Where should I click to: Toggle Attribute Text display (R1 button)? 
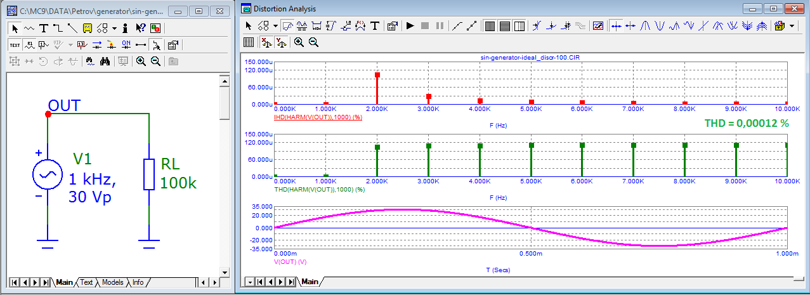[x=30, y=45]
